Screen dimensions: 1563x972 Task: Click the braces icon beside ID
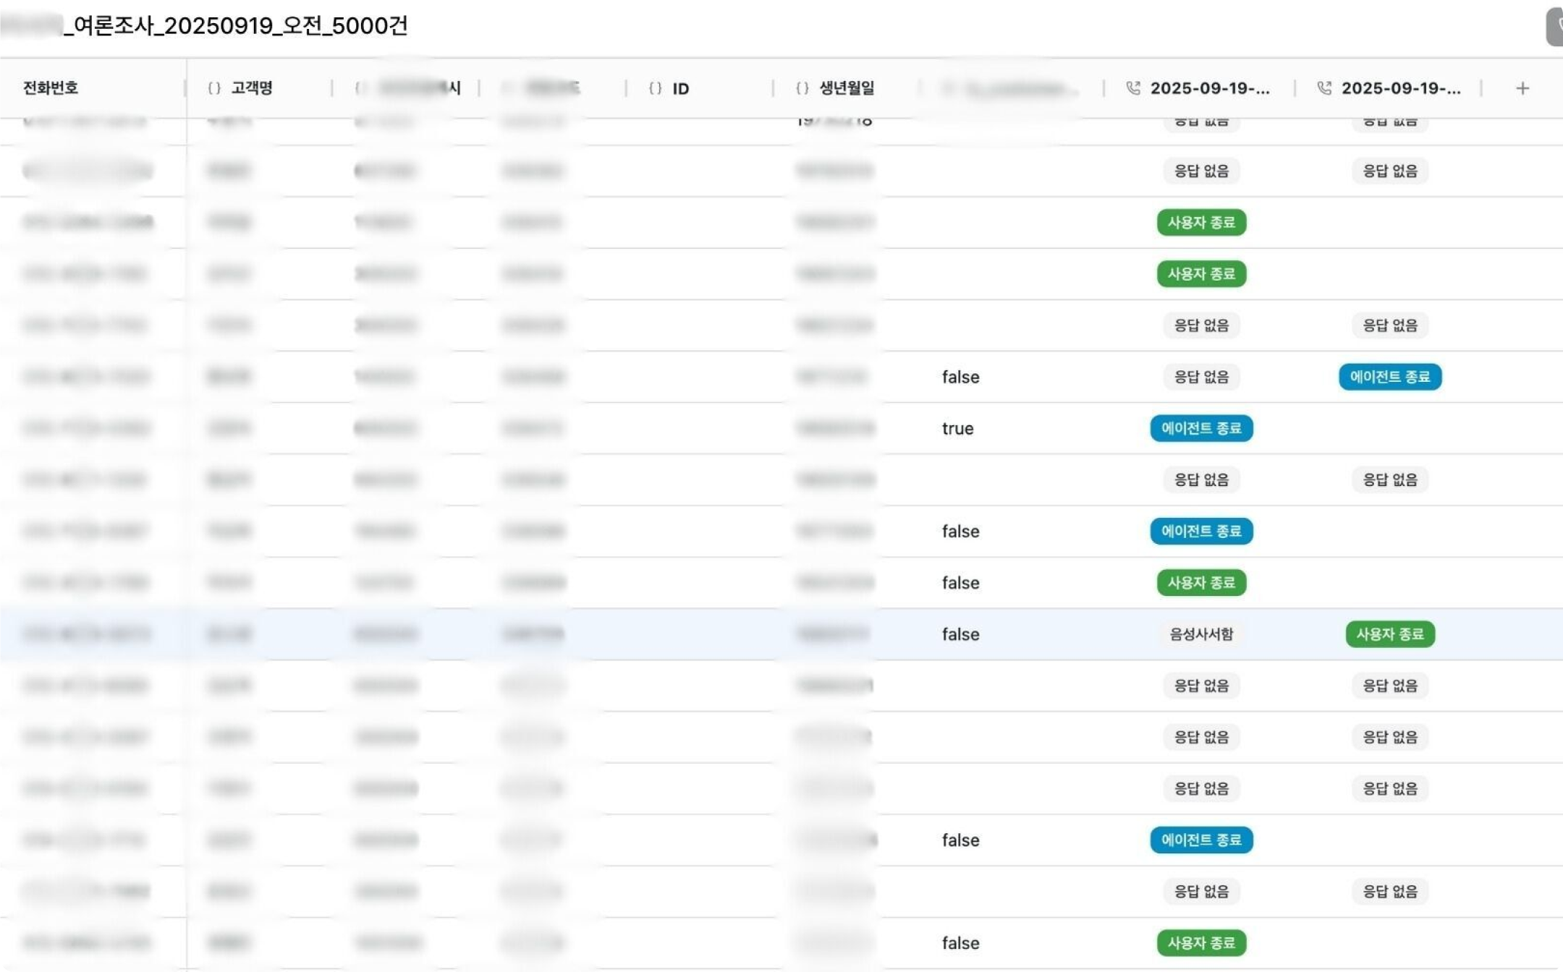[656, 88]
